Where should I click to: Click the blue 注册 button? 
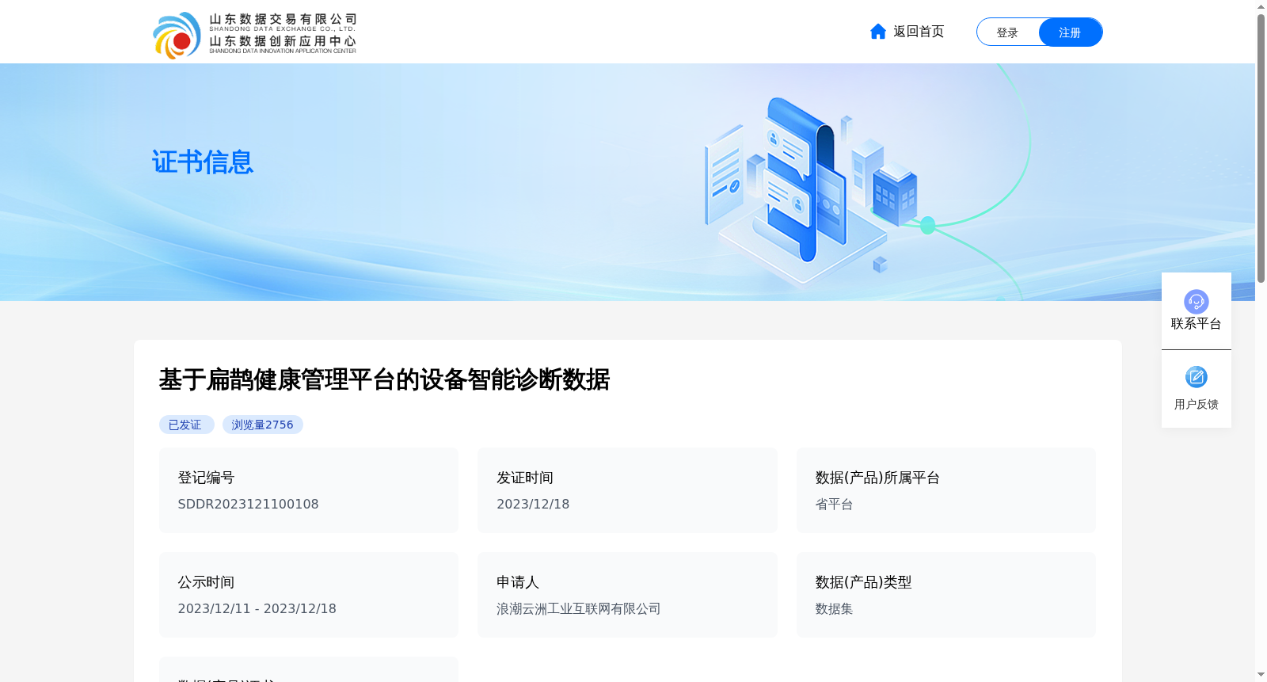1070,32
